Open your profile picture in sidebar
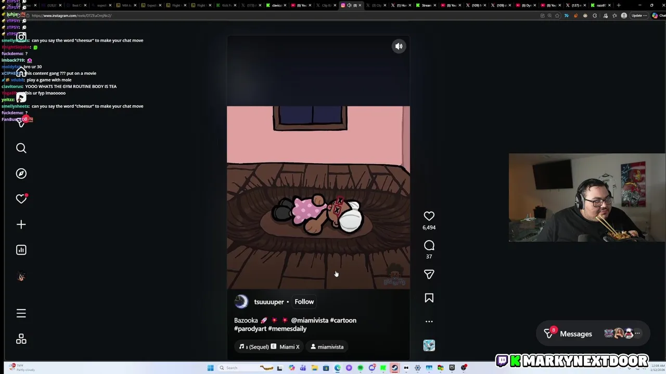Screen dimensions: 666x374 coord(21,277)
